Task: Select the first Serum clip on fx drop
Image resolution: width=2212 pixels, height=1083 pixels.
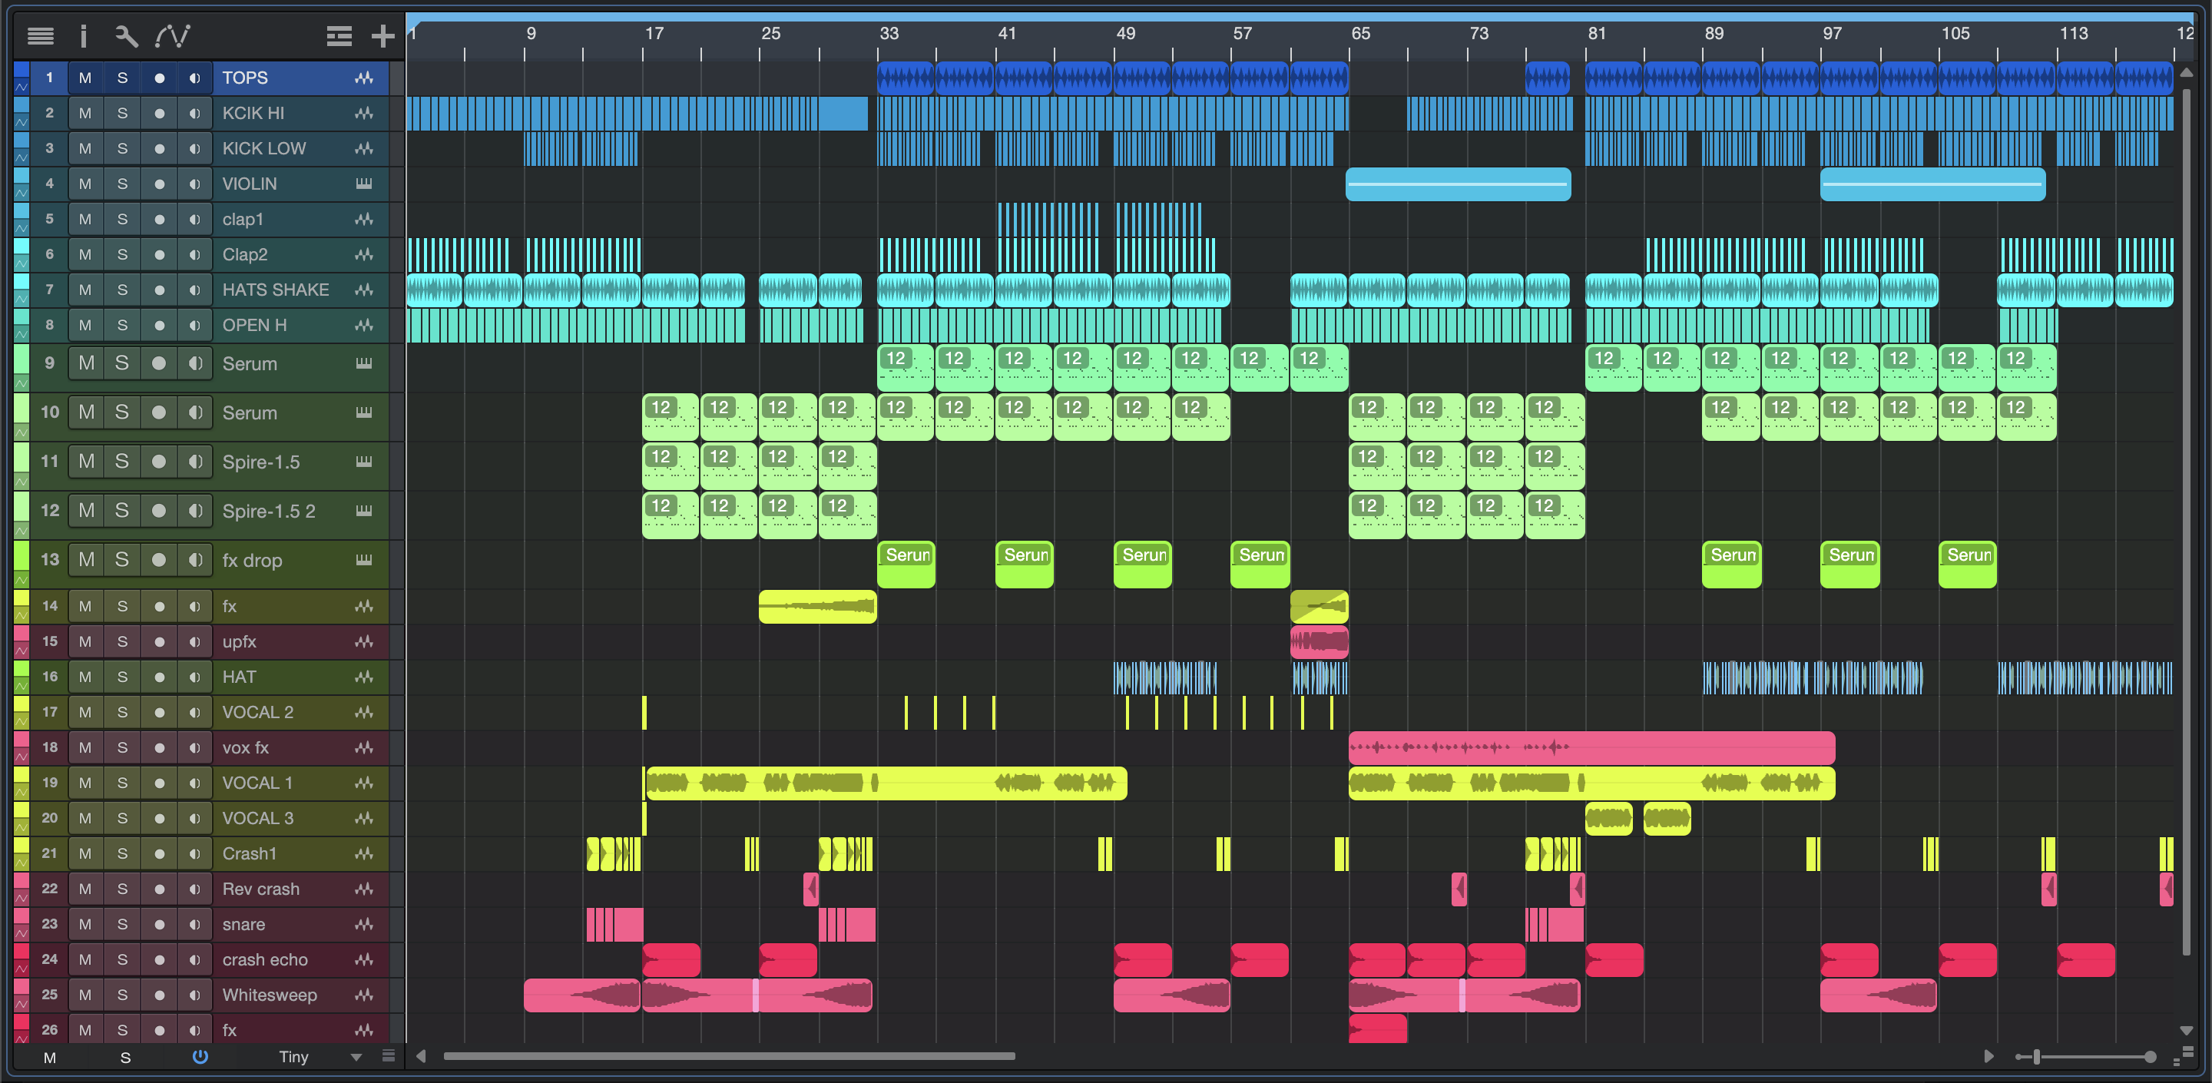Action: point(906,565)
